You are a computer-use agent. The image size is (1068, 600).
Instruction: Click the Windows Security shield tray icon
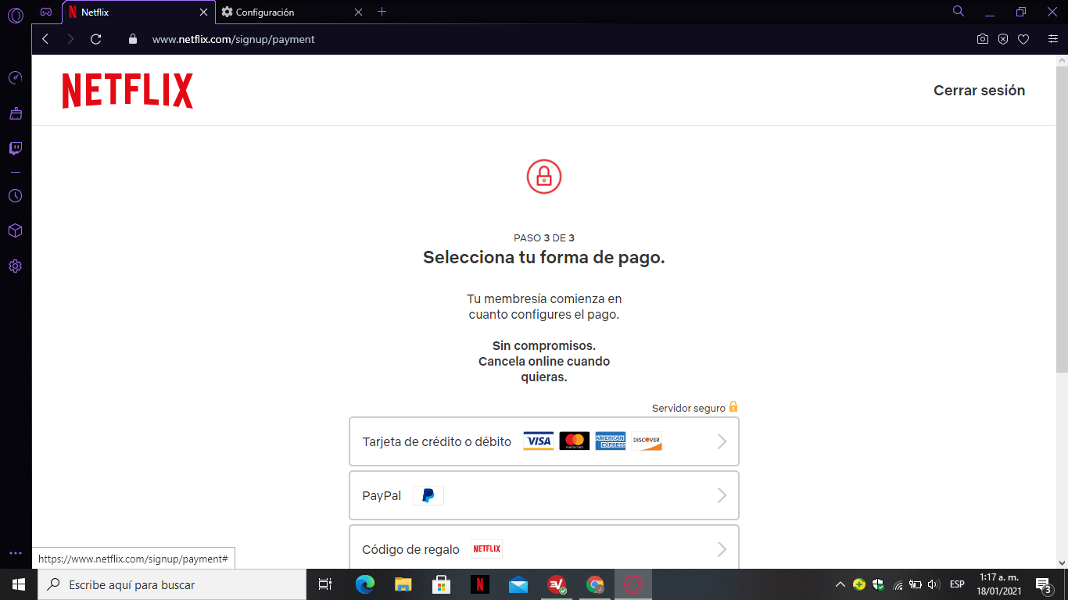click(878, 584)
